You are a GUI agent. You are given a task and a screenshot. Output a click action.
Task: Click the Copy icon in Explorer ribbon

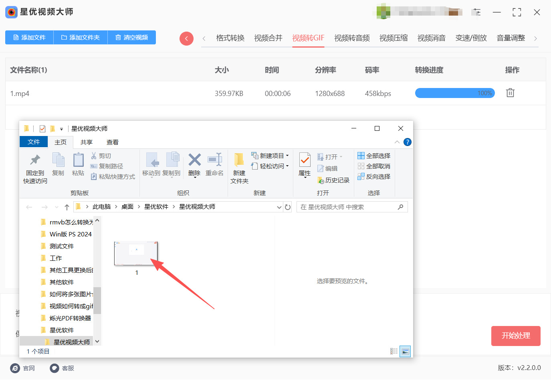(x=58, y=164)
